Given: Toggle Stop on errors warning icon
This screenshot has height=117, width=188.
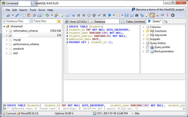Looking at the screenshot, I should click(152, 15).
